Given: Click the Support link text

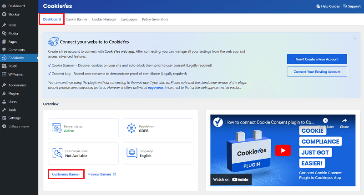Looking at the screenshot, I should click(x=354, y=6).
